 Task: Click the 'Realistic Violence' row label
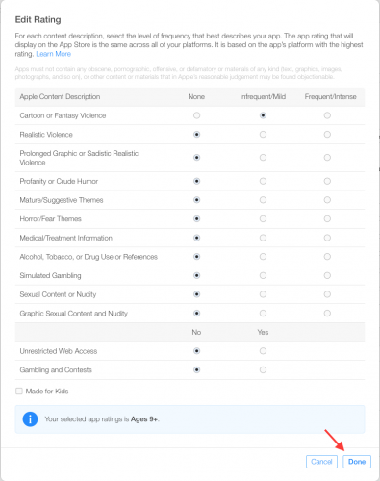tap(46, 135)
